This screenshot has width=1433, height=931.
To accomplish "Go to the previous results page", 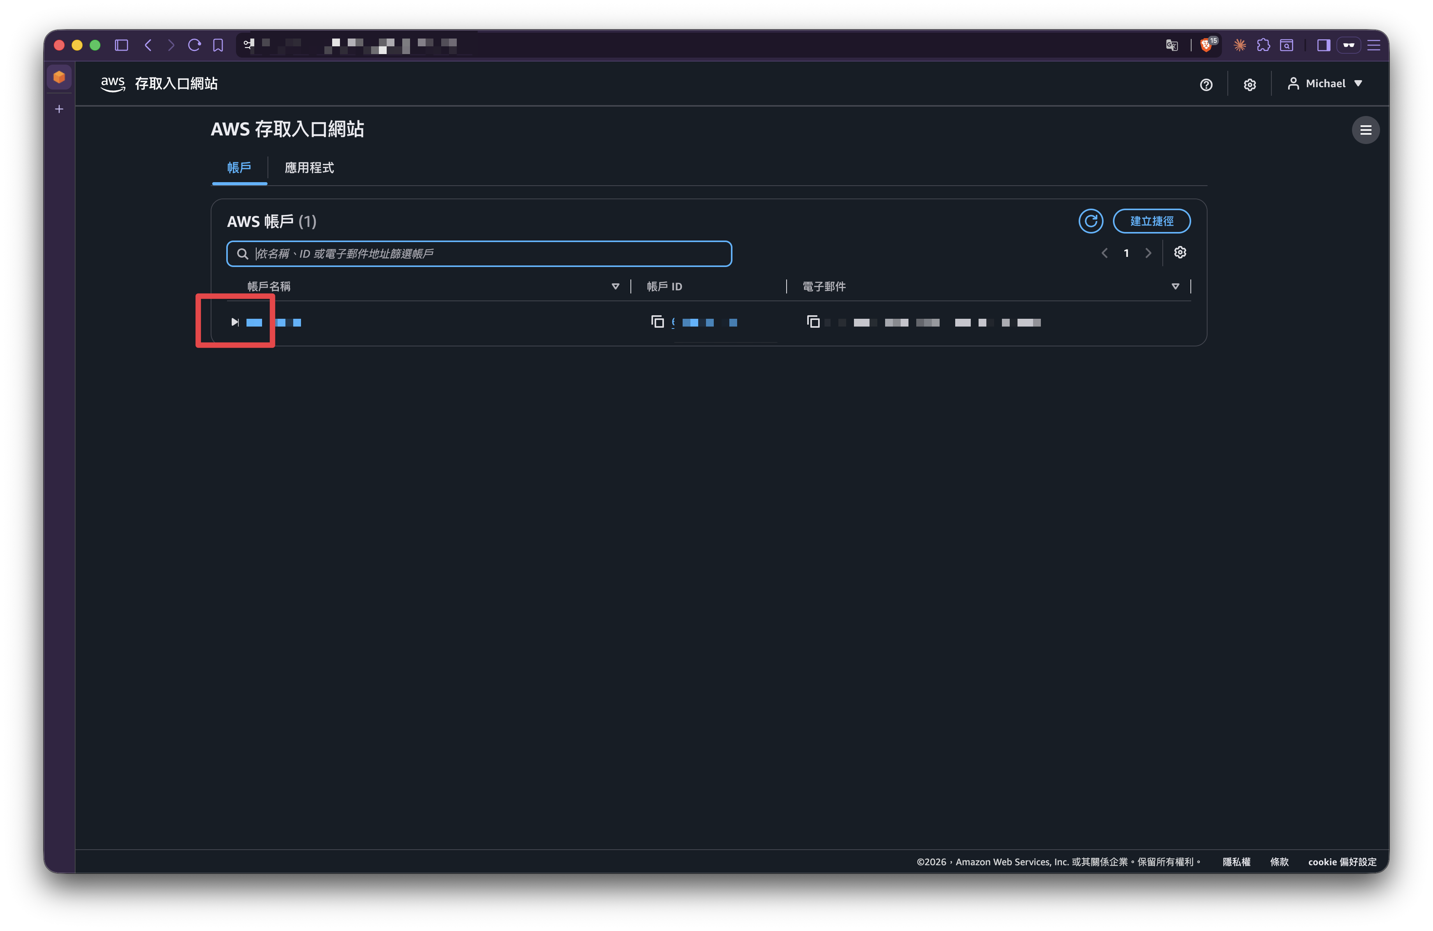I will pyautogui.click(x=1105, y=253).
